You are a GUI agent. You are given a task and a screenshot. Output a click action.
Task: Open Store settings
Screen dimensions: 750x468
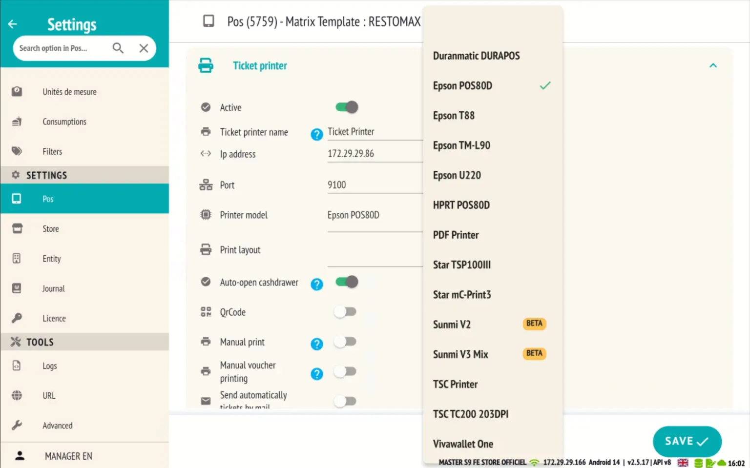84,228
